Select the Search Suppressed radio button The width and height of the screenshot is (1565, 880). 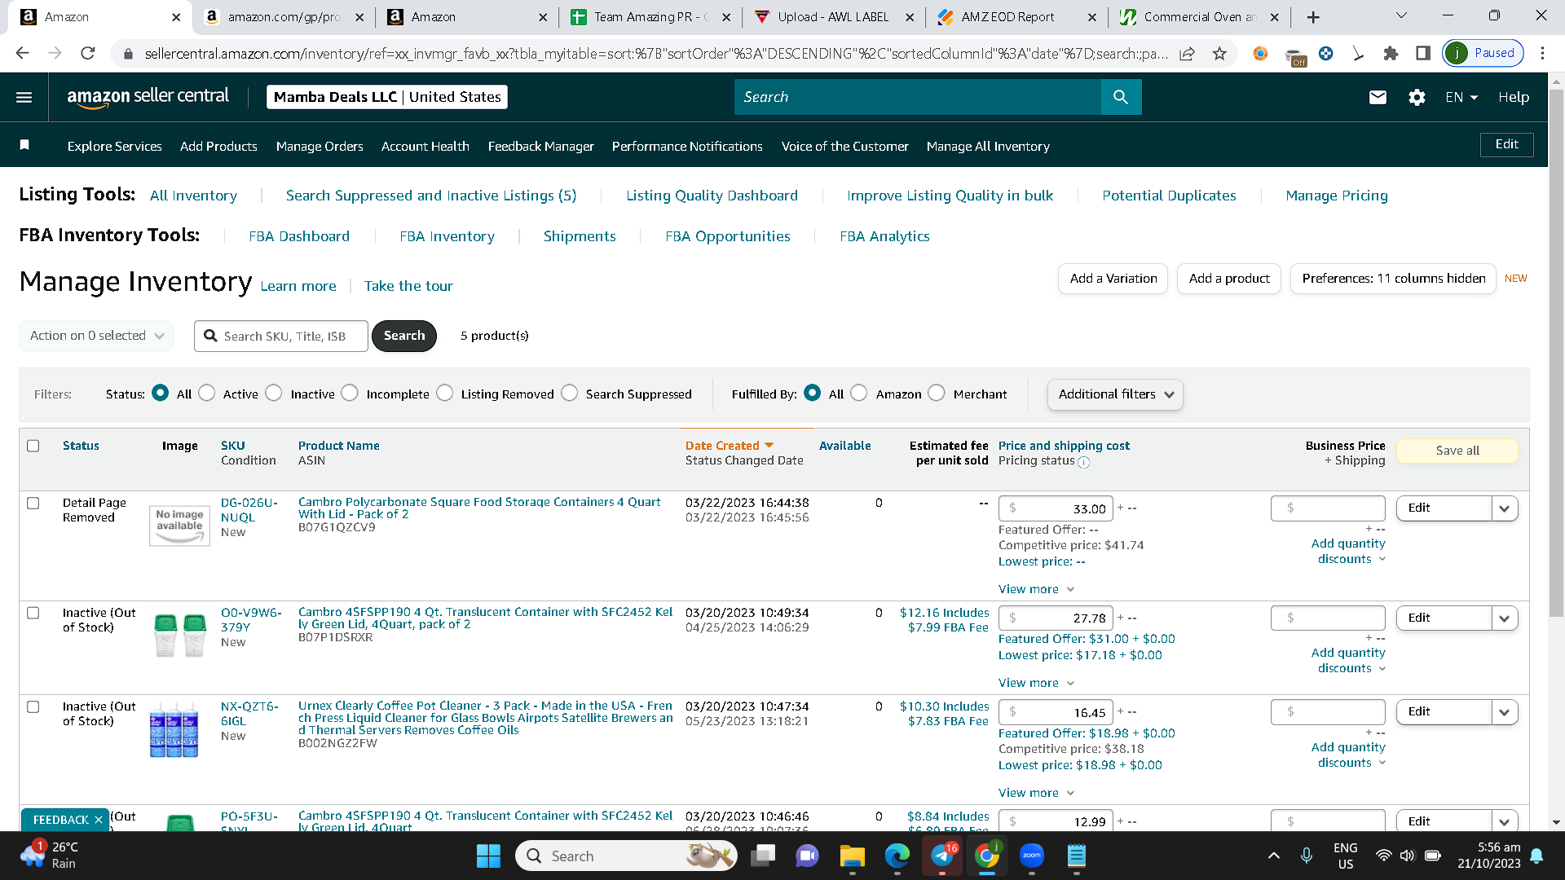[x=570, y=394]
